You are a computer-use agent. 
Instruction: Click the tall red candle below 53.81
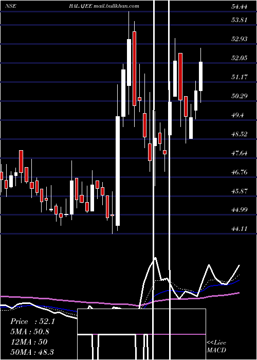[134, 68]
